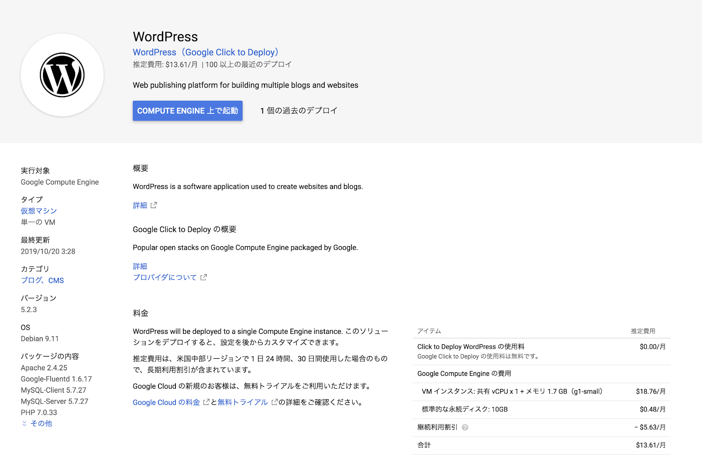702x471 pixels.
Task: Select the アイテム column header
Action: 429,331
